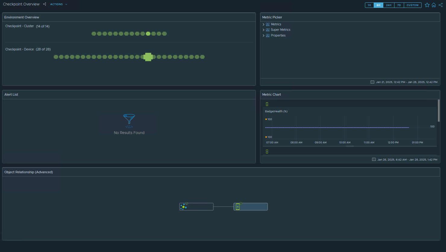Expand the Metrics tree node
The image size is (446, 252).
(263, 24)
